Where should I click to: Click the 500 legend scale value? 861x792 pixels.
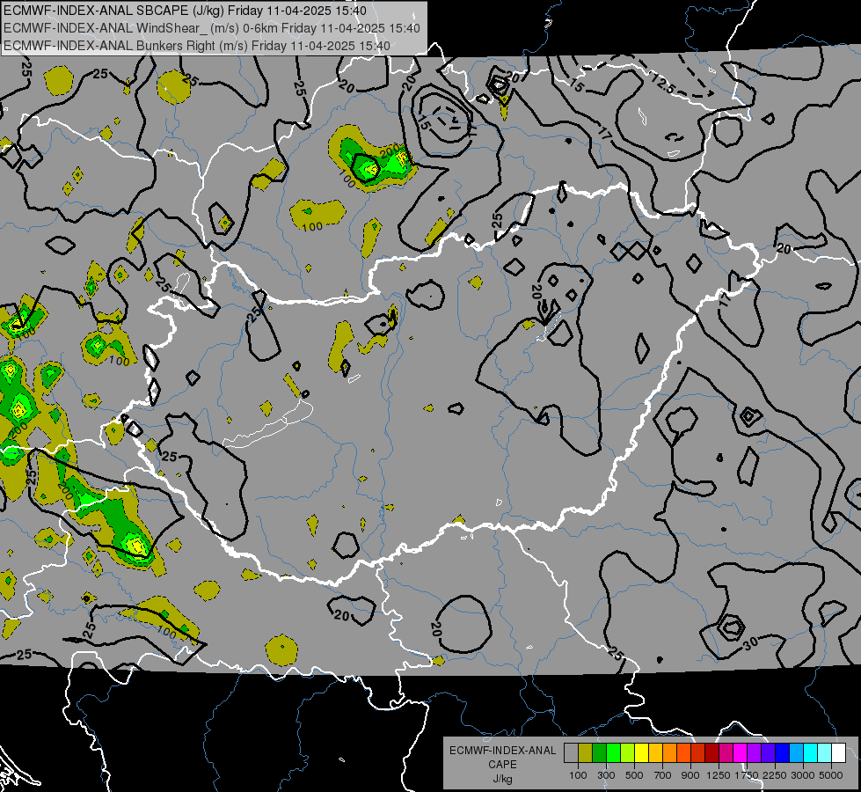coord(634,775)
